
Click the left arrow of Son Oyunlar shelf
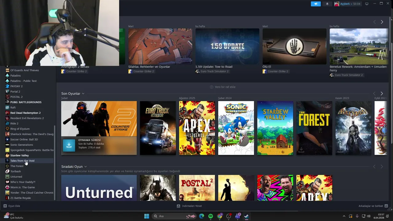pos(374,93)
